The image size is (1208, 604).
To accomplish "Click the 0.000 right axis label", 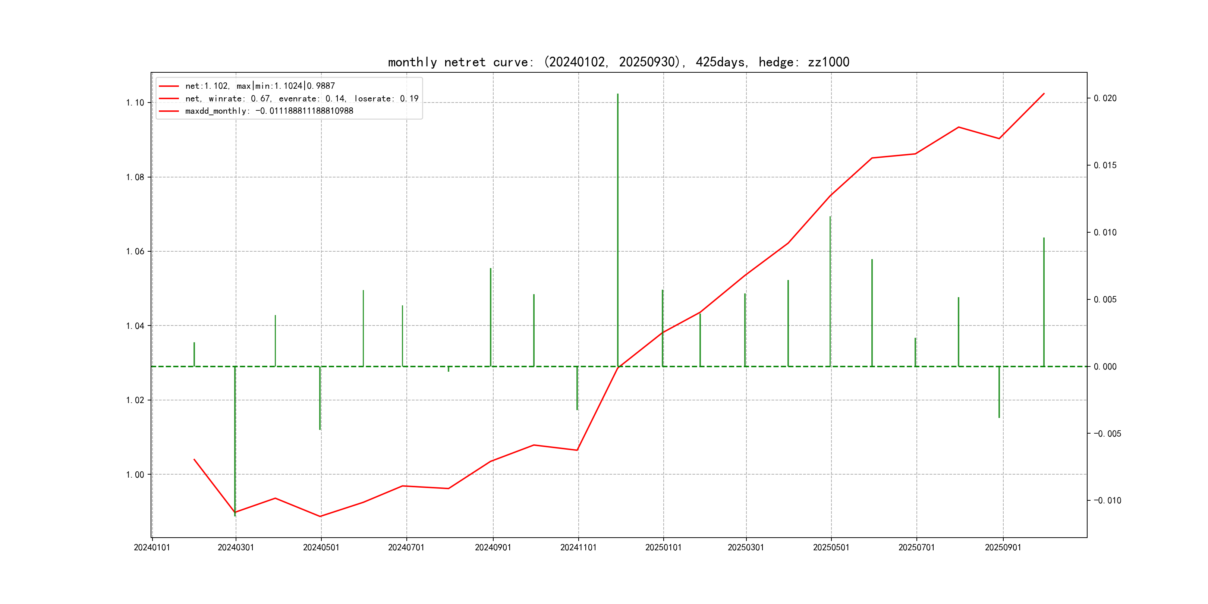I will coord(1105,367).
